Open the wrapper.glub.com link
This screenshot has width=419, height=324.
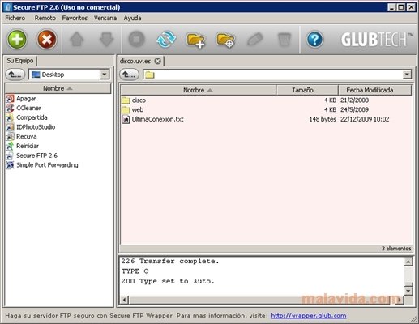point(309,316)
